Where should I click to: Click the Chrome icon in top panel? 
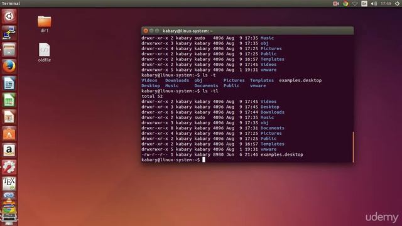345,3
